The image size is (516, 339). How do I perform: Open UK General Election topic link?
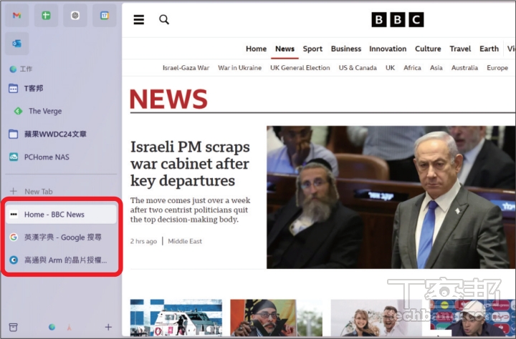tap(300, 68)
